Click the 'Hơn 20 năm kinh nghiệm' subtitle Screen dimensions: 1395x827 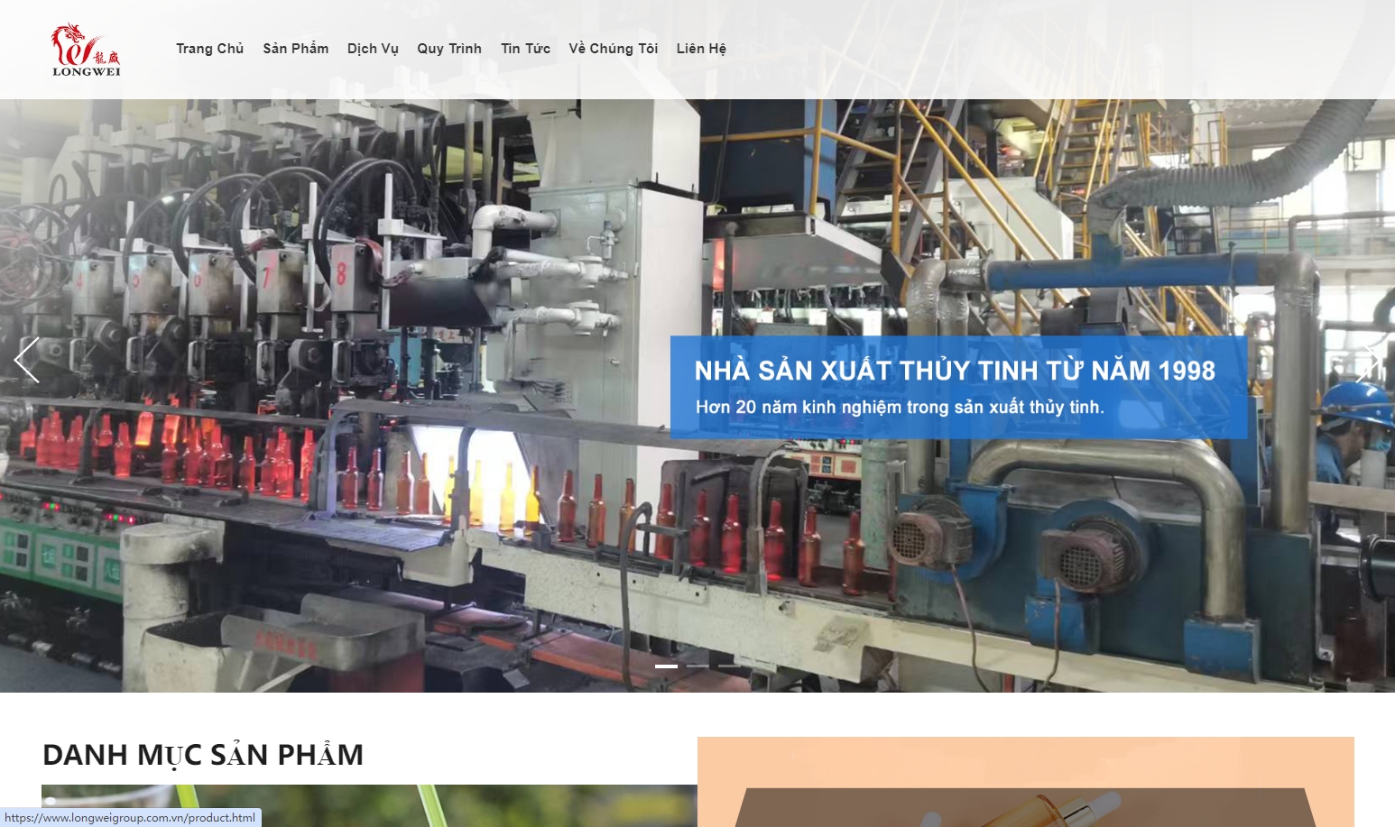900,408
